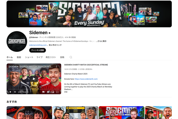Click the channel search magnifier icon

(x=71, y=57)
